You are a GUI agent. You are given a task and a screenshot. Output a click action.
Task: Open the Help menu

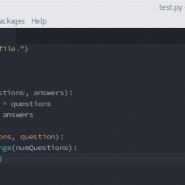39,21
